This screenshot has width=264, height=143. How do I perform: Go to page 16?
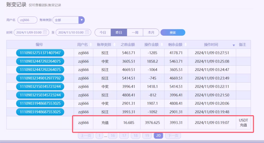(113, 136)
